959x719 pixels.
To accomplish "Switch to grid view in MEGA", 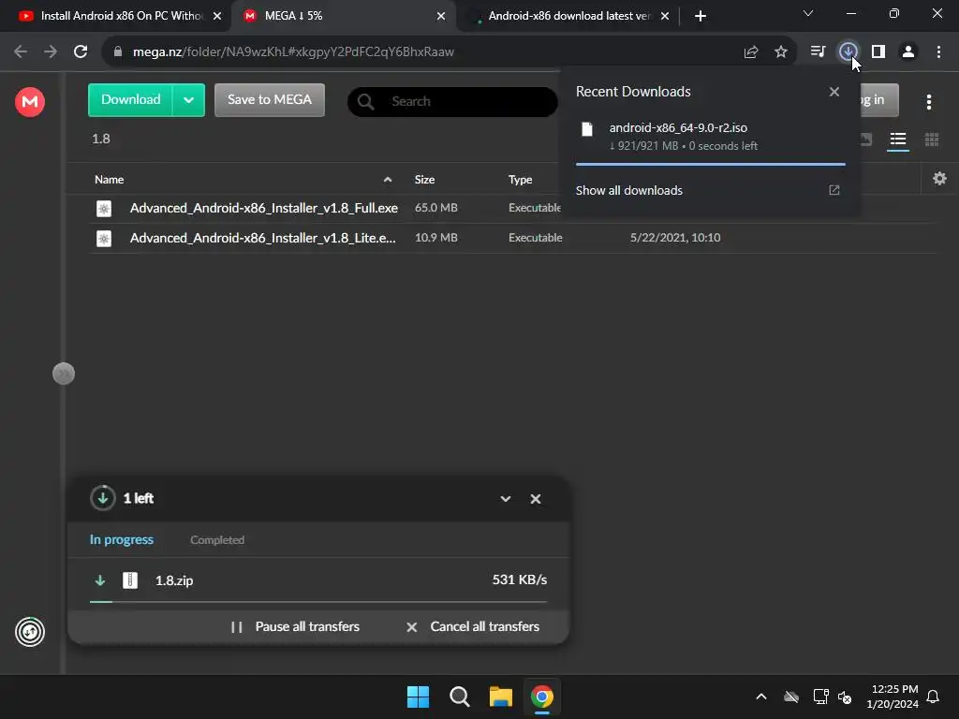I will click(931, 139).
